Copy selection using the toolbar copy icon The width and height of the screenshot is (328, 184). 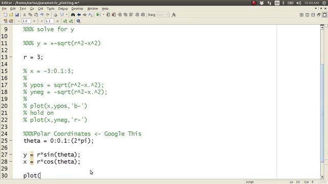pos(30,15)
